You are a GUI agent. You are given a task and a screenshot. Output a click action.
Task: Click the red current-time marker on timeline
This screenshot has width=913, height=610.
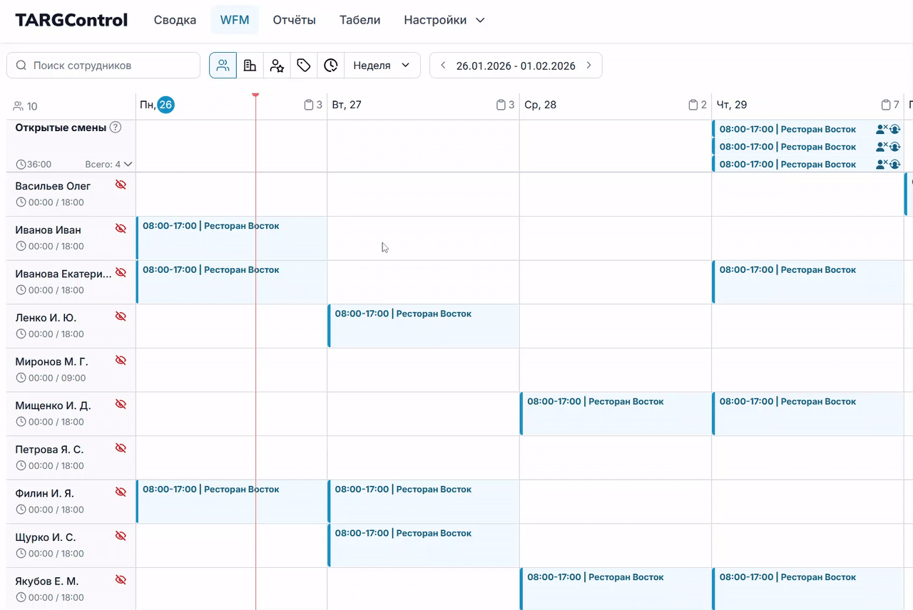tap(255, 95)
